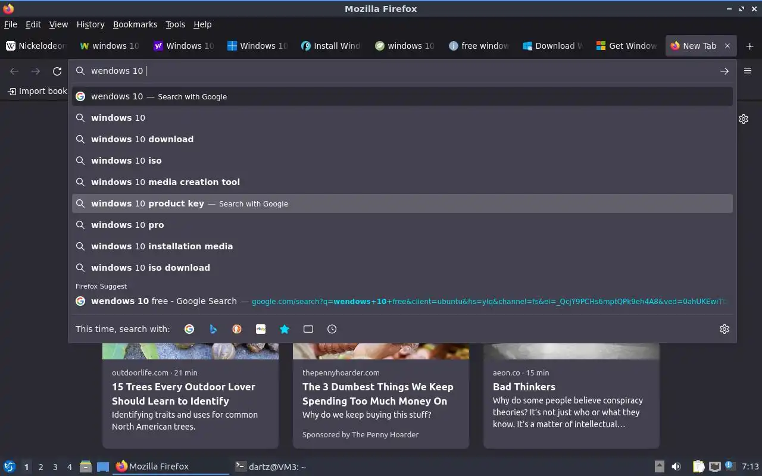Reload the current page
Screen dimensions: 762x476
[x=57, y=71]
